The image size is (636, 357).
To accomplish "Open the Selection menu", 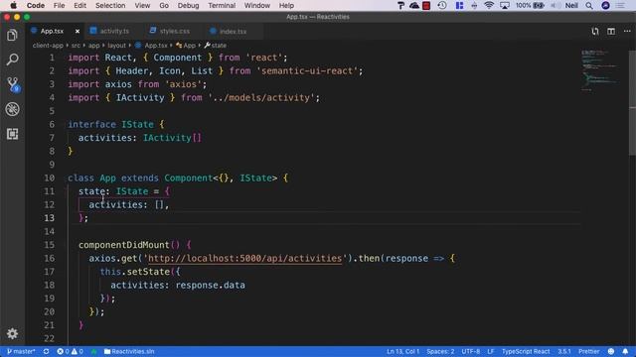I will pyautogui.click(x=110, y=5).
